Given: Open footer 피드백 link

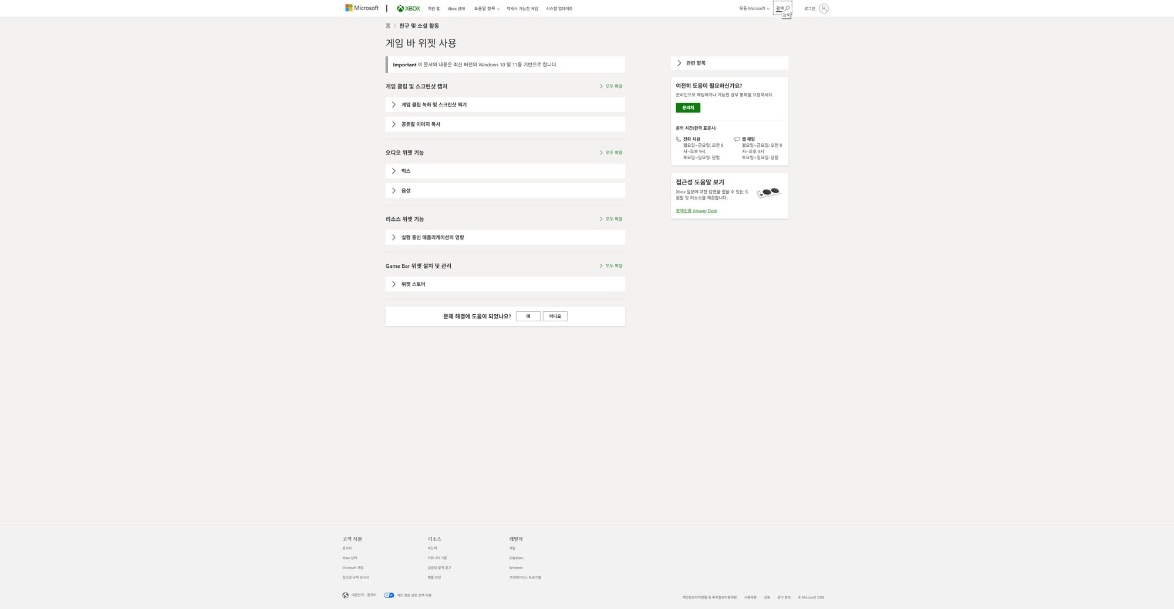Looking at the screenshot, I should pyautogui.click(x=433, y=549).
